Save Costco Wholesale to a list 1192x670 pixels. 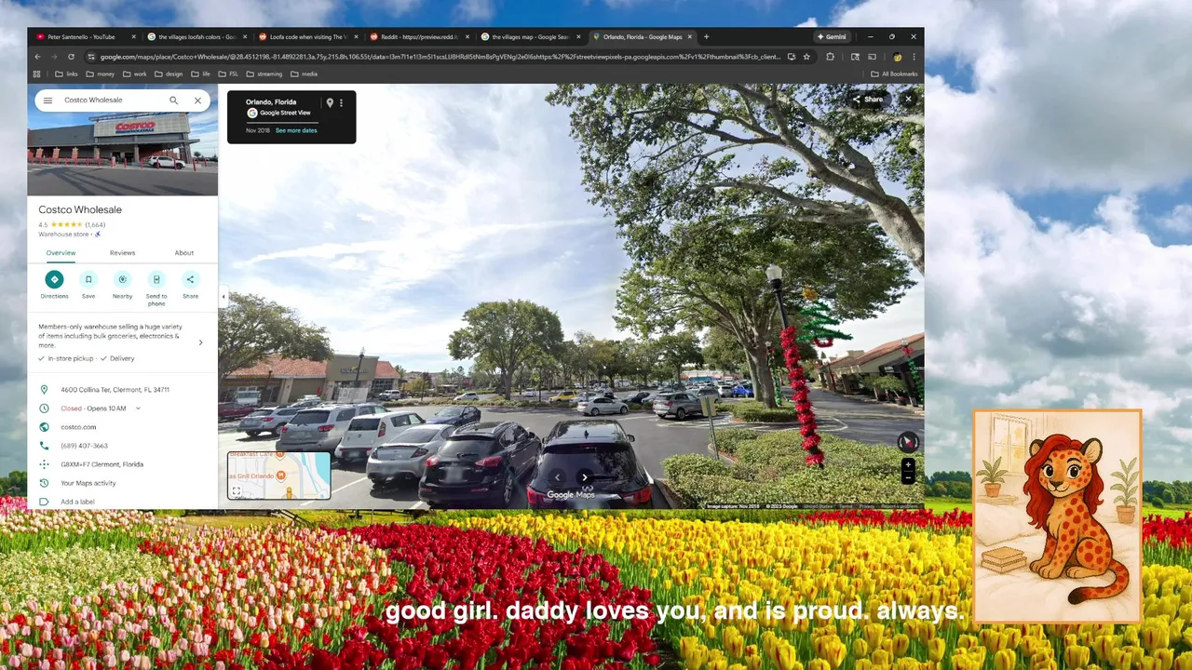click(88, 279)
